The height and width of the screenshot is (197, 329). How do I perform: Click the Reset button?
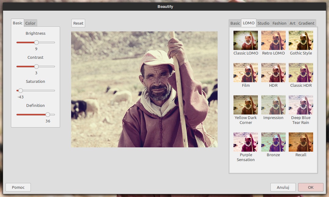coord(78,23)
